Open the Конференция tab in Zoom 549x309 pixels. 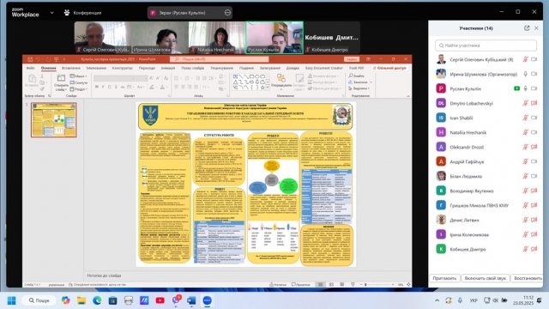[x=82, y=13]
